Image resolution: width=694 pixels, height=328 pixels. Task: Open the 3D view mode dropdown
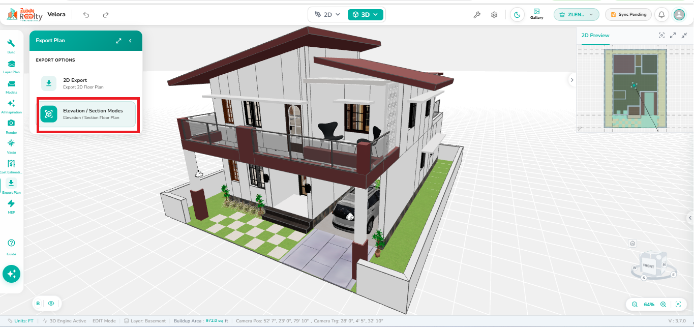tap(365, 15)
